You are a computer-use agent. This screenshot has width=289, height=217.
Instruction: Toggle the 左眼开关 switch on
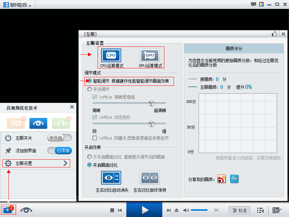pyautogui.click(x=59, y=138)
